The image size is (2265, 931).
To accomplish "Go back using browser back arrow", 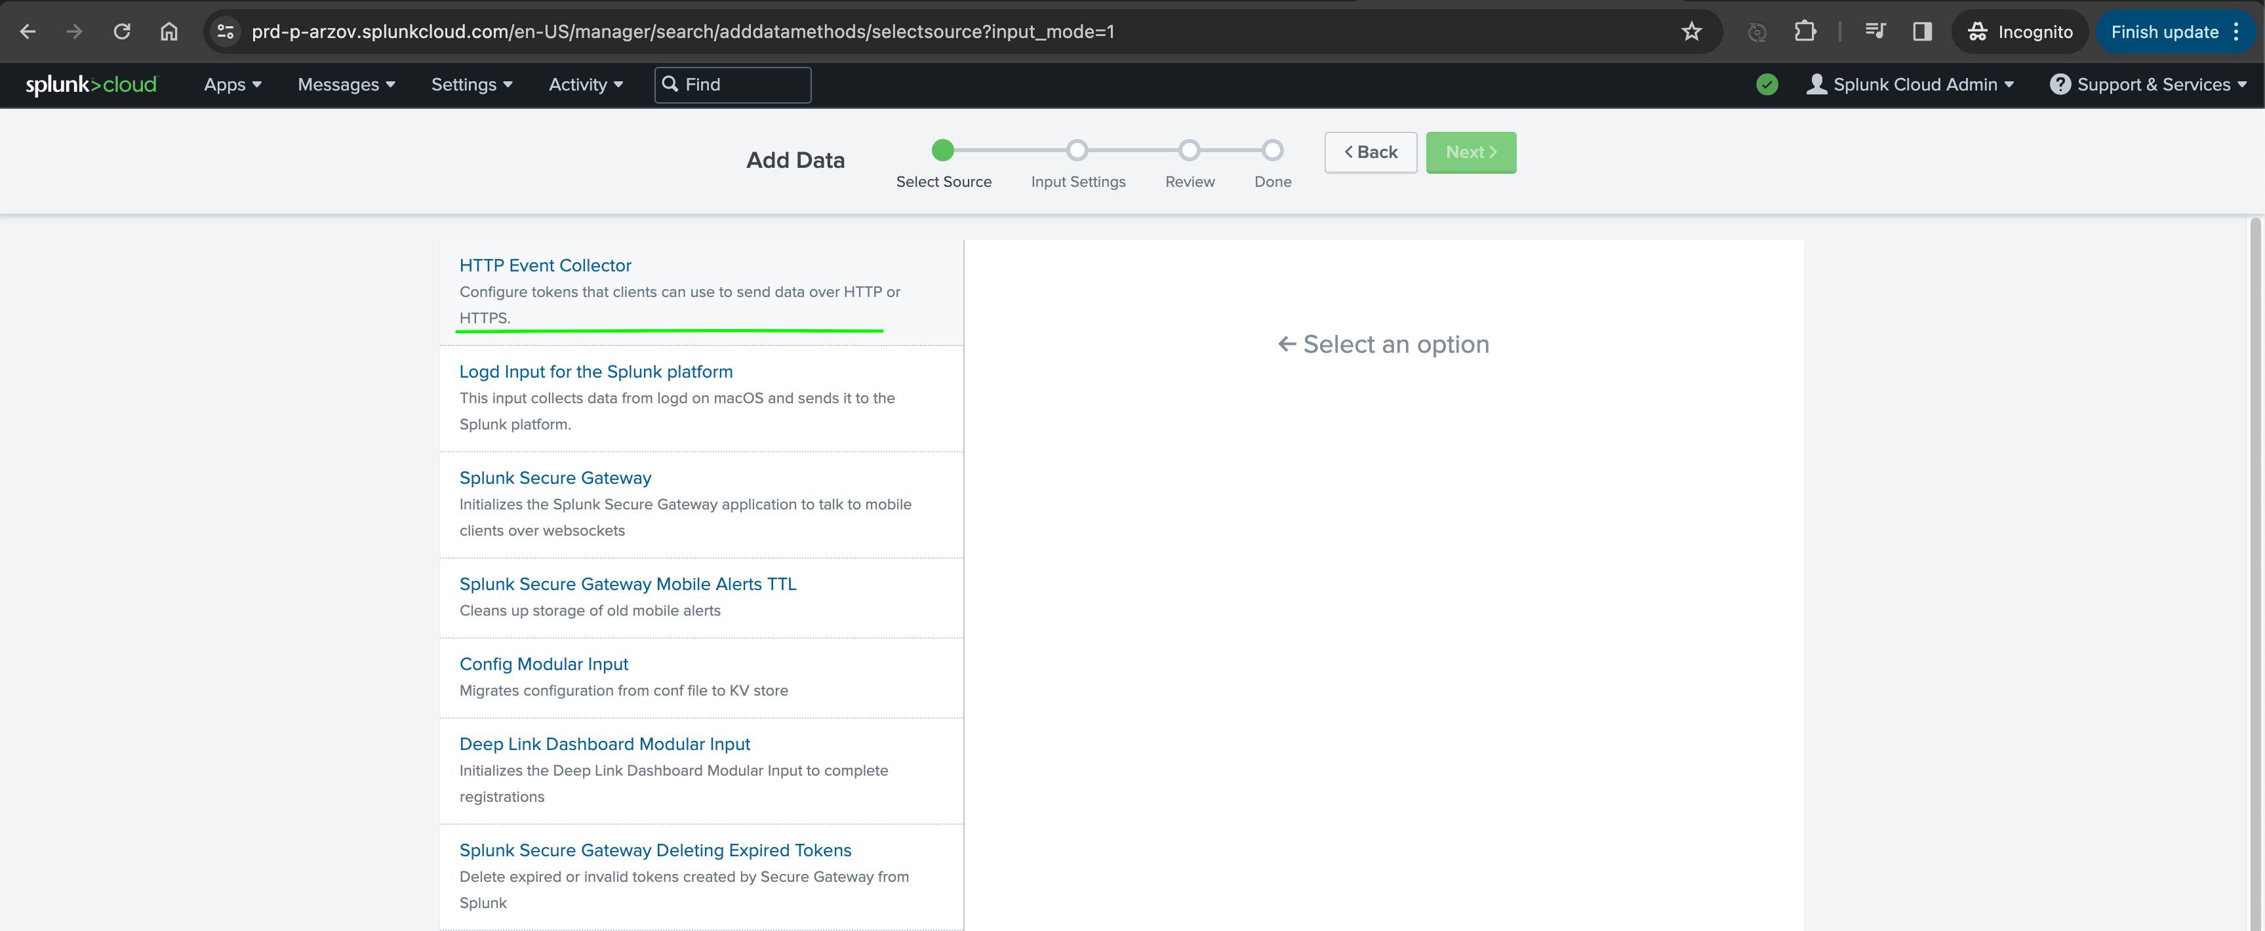I will coord(28,31).
